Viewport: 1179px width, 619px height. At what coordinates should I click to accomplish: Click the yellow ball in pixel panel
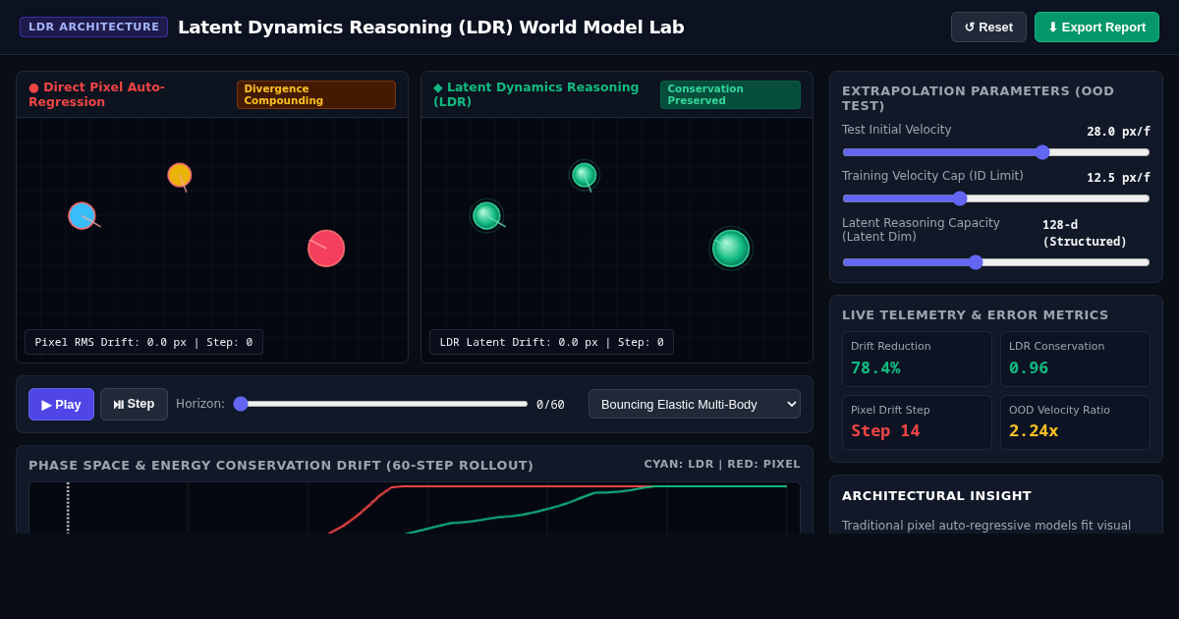179,175
